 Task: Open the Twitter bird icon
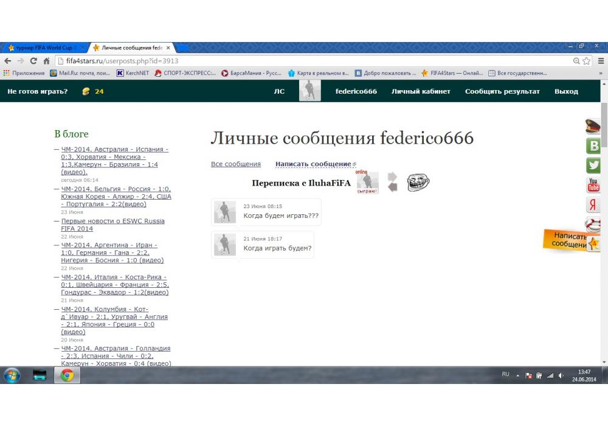(593, 165)
